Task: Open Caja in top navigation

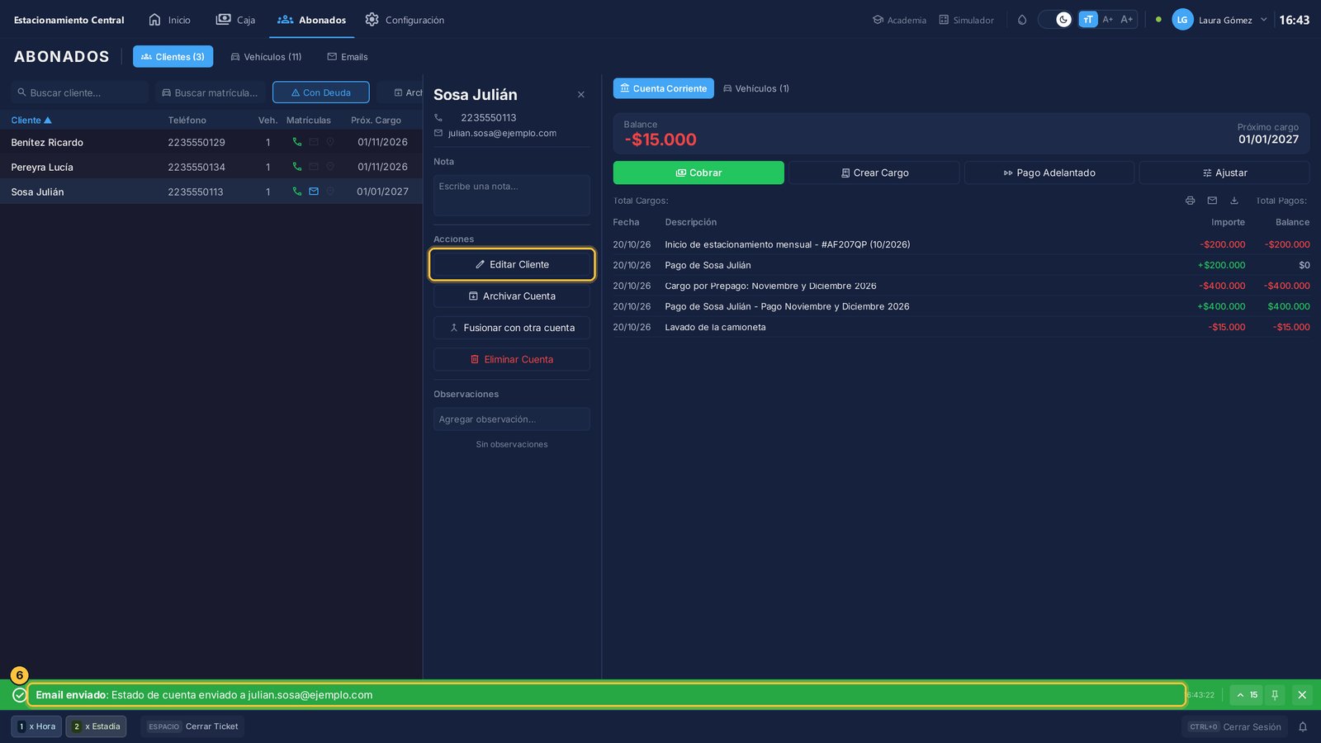Action: [x=235, y=20]
